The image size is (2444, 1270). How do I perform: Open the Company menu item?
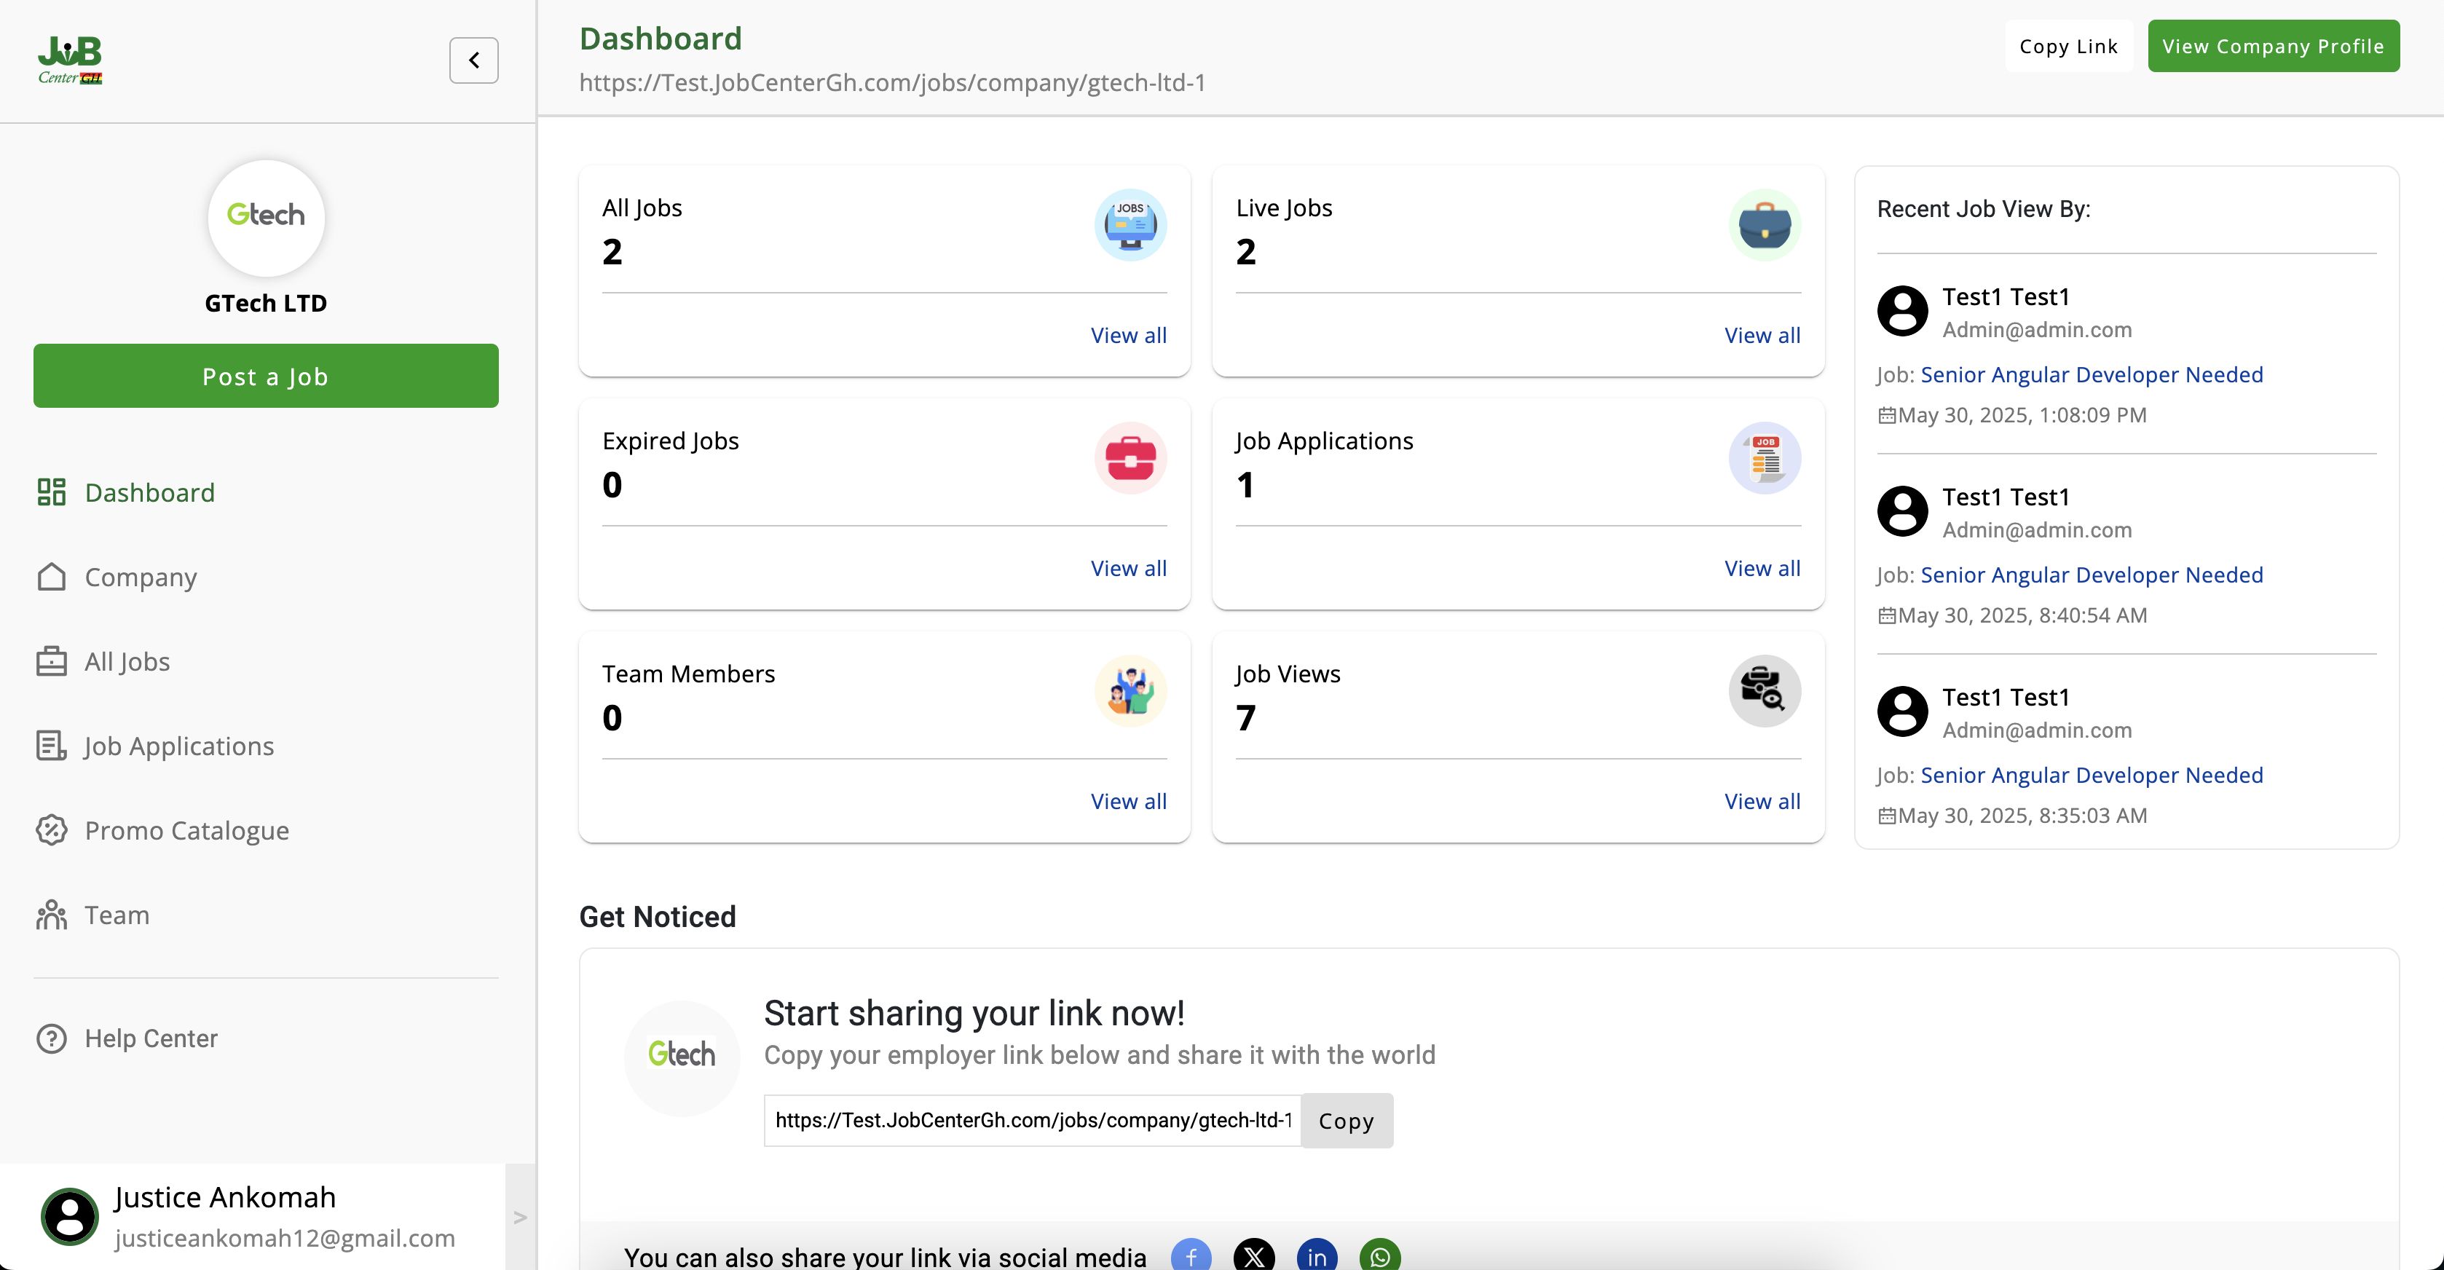141,577
